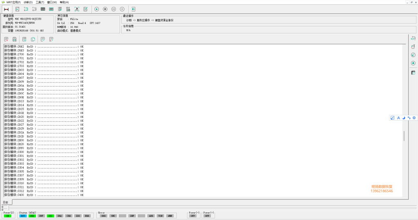Open the 帮助(H) menu
This screenshot has width=418, height=220.
click(64, 2)
